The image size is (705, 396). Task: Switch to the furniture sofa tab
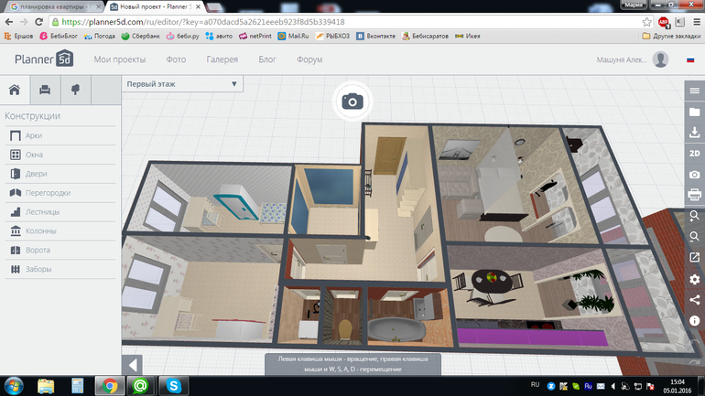click(x=44, y=90)
